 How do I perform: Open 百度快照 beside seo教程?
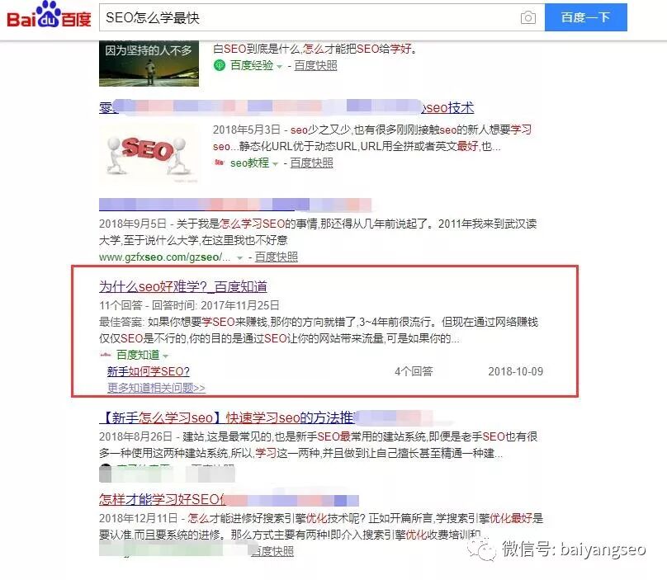click(x=311, y=163)
